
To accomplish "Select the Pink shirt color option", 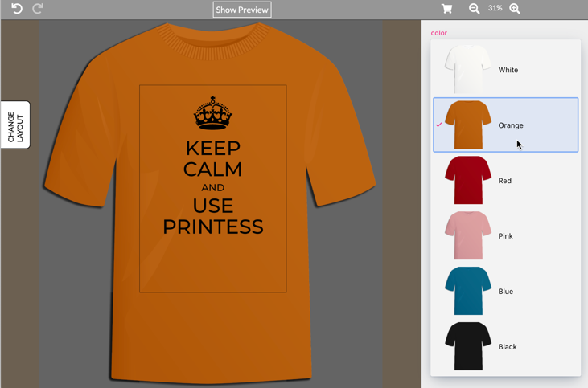I will (x=505, y=235).
